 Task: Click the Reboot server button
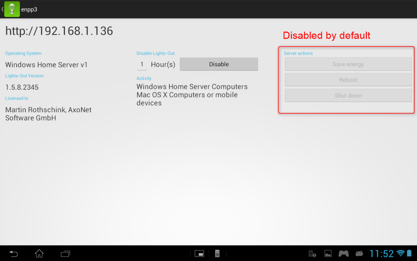pos(348,80)
